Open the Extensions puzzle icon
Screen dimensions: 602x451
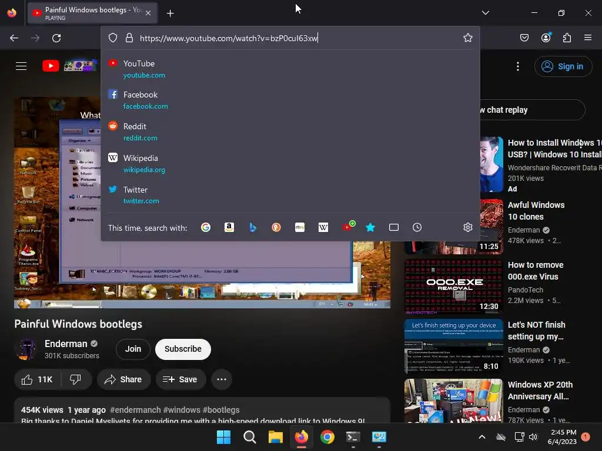pos(567,38)
